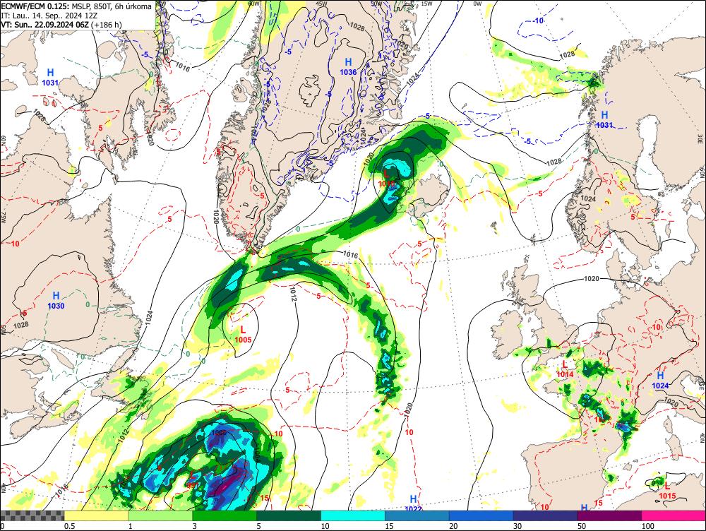Viewport: 706px width, 531px height.
Task: Click the purple 50–100 legend swatch
Action: click(x=610, y=515)
